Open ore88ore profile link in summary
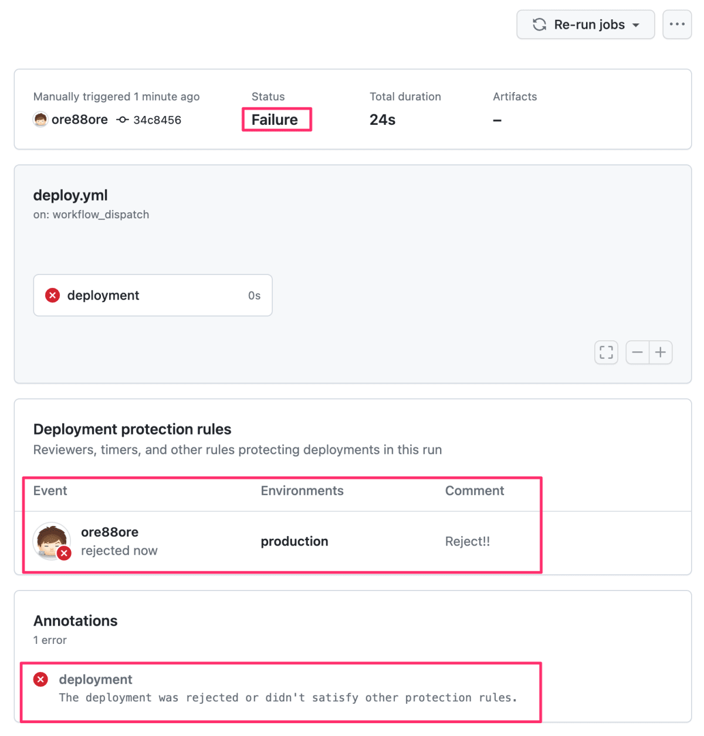The image size is (704, 736). pos(80,120)
